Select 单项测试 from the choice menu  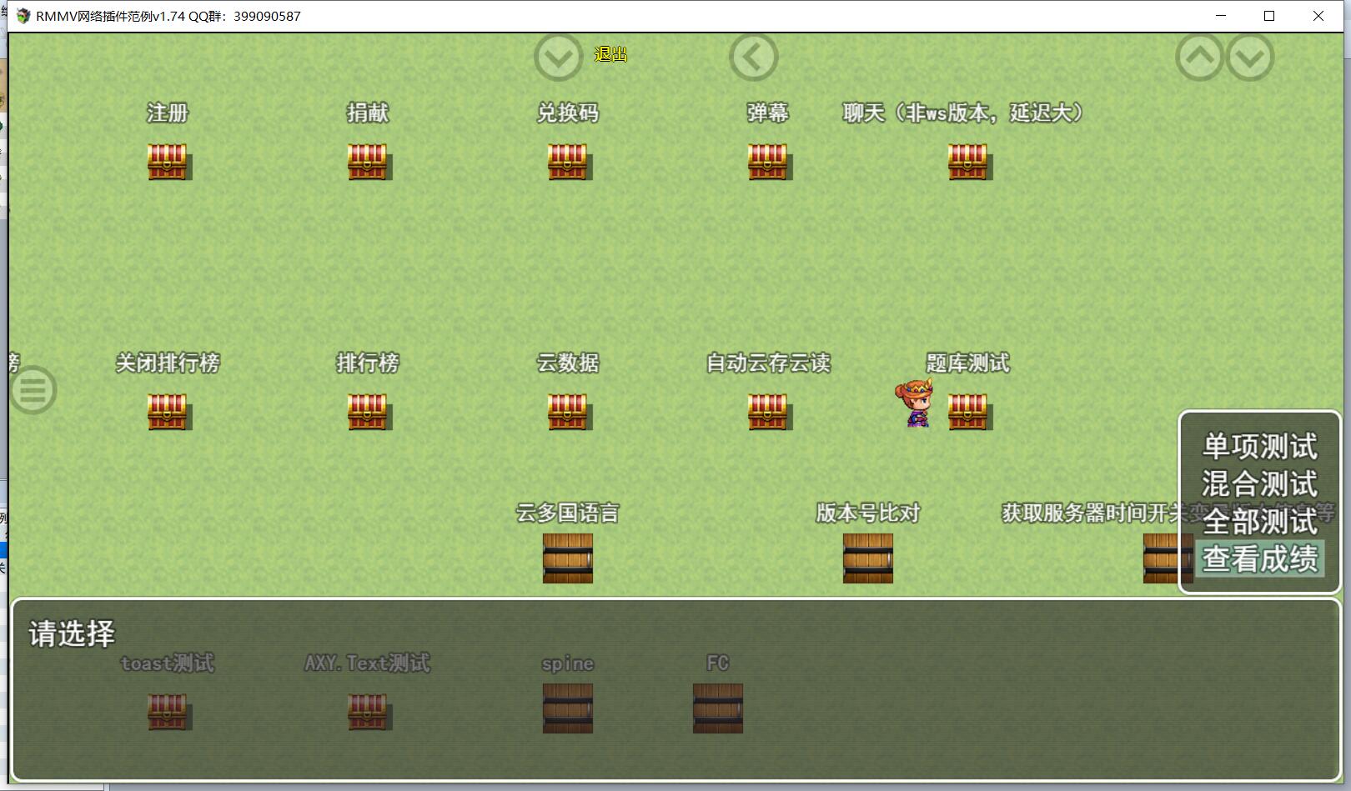pos(1259,446)
